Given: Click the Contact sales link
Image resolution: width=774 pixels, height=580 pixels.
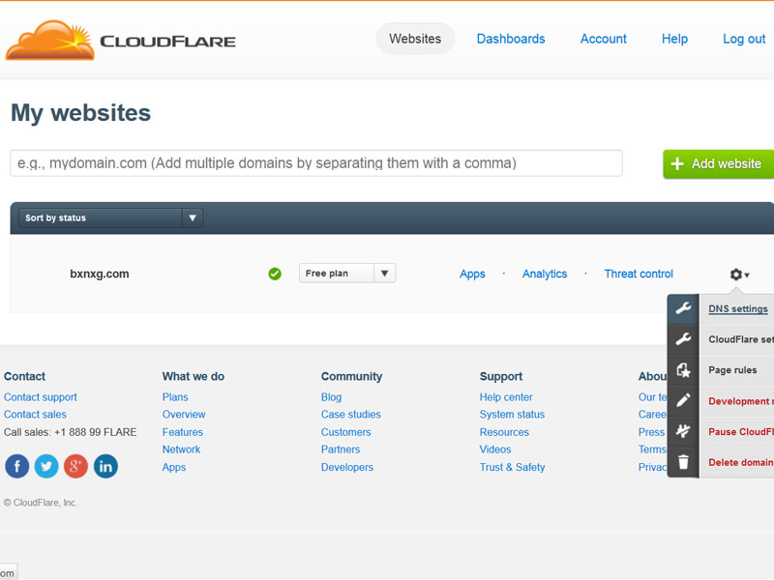Looking at the screenshot, I should click(35, 415).
